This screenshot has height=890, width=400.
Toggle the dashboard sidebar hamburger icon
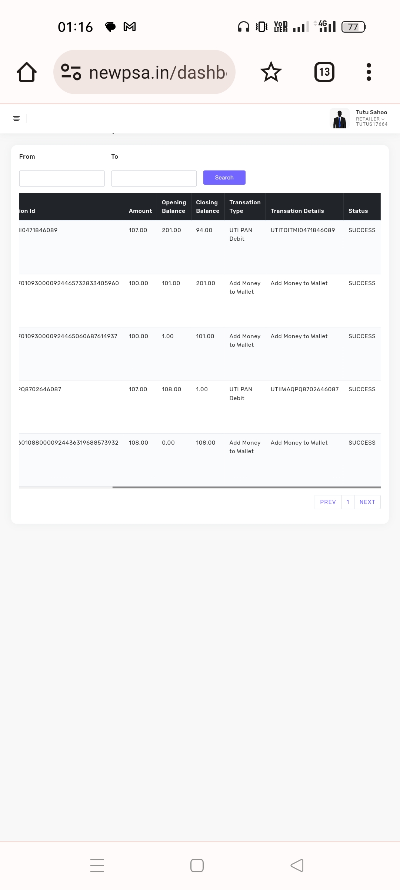(x=16, y=118)
